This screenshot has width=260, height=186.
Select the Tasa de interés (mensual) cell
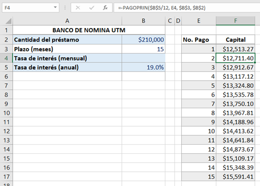[67, 58]
